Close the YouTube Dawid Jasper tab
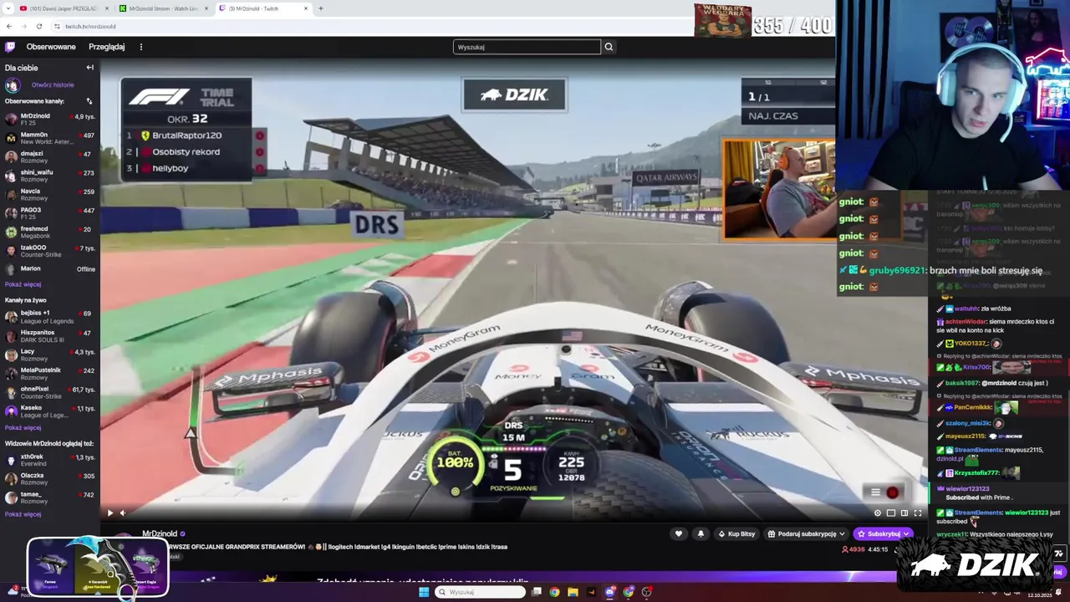This screenshot has width=1070, height=602. (106, 8)
